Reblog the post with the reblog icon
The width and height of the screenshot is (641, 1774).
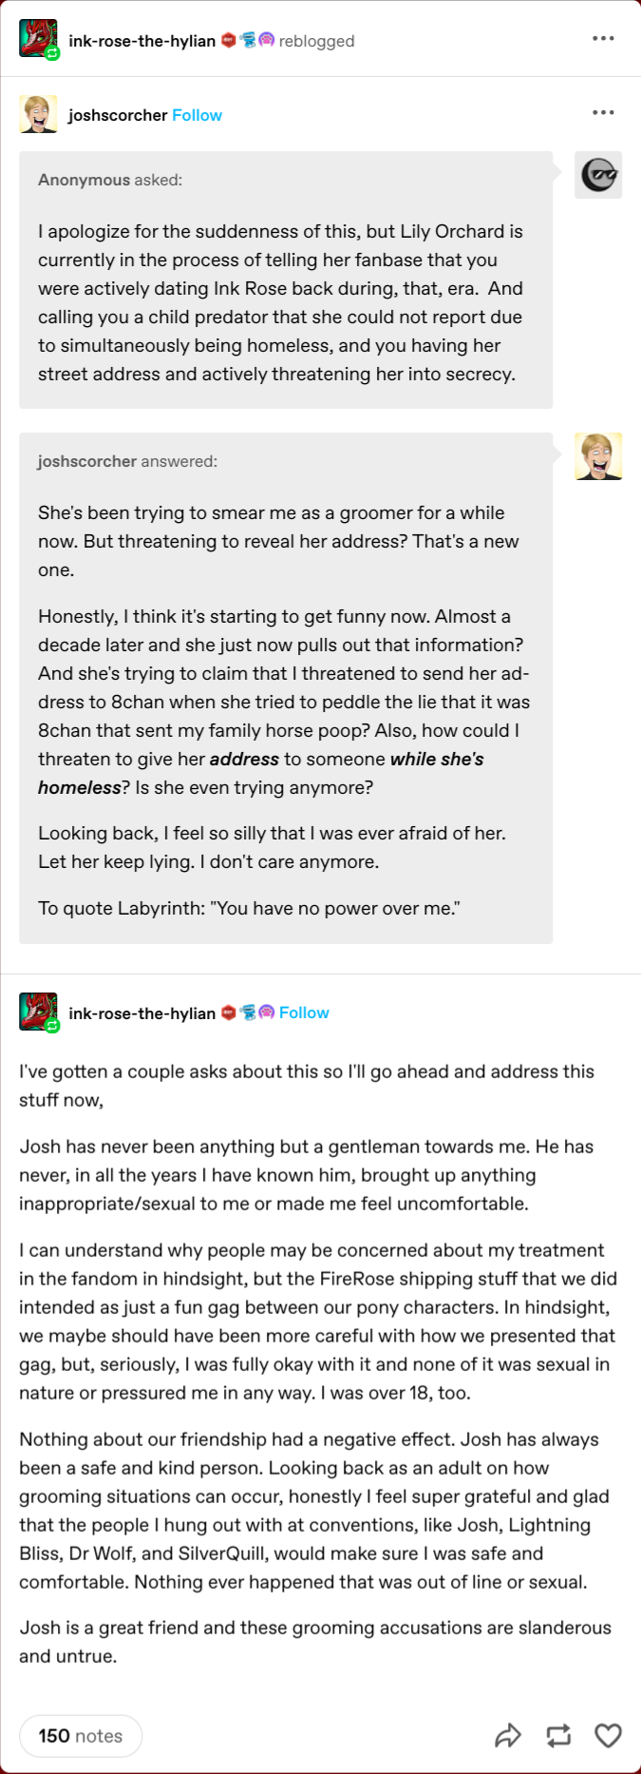[558, 1736]
